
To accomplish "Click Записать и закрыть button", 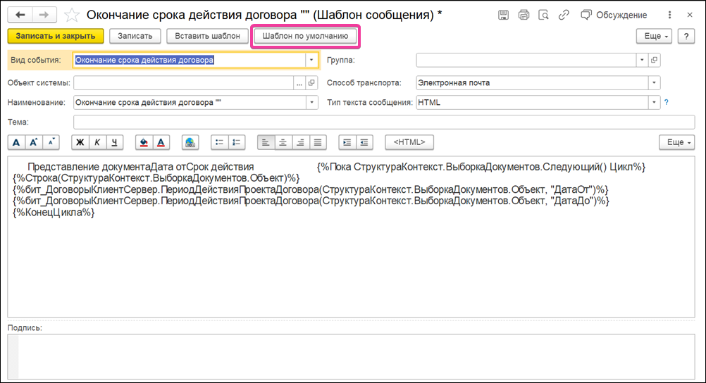I will pyautogui.click(x=56, y=36).
